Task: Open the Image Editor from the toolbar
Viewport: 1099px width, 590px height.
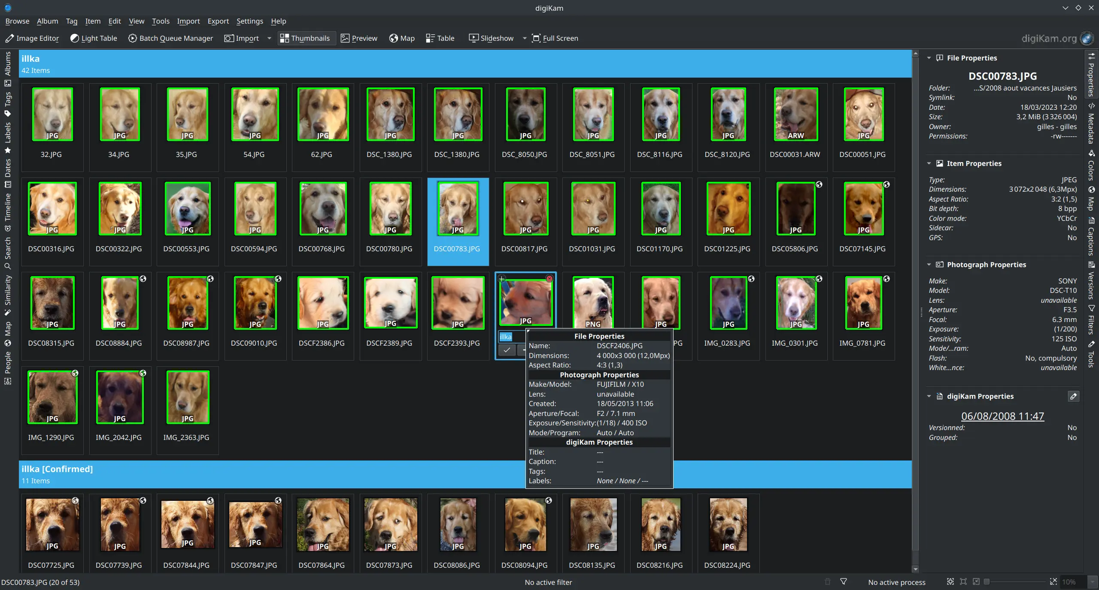Action: coord(32,38)
